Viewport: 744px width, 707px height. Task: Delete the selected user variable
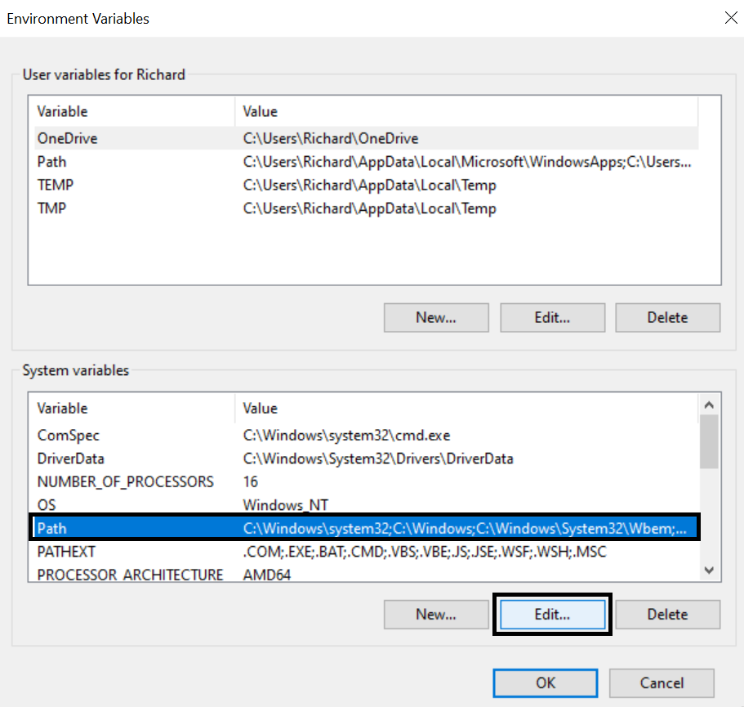(667, 318)
